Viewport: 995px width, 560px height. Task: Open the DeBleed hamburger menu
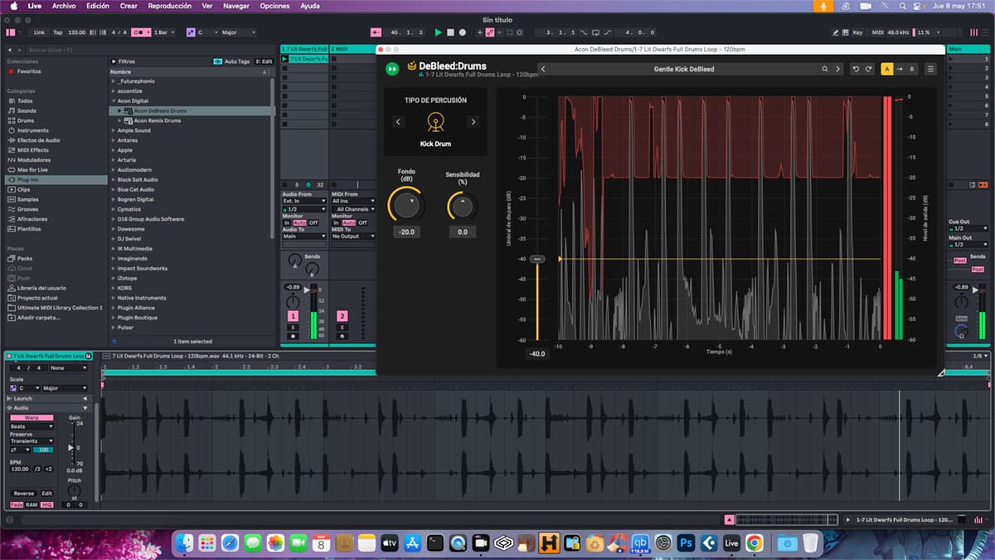(x=931, y=69)
